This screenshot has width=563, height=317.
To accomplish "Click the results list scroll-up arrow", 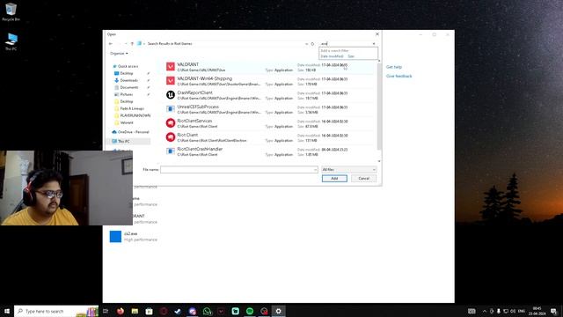I will (x=379, y=61).
